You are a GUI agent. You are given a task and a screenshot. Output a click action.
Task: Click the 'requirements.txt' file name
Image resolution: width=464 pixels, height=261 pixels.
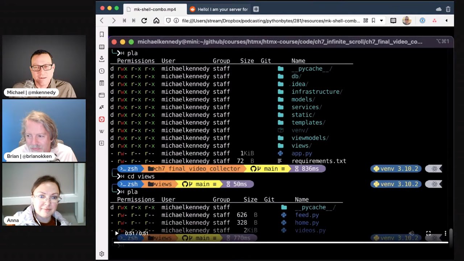[319, 161]
